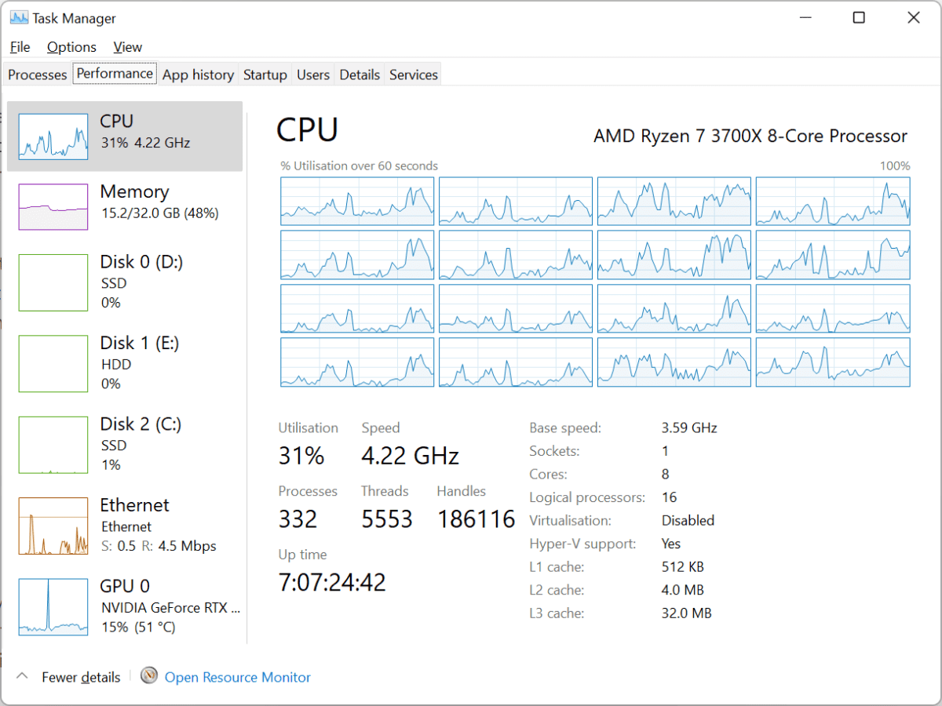942x706 pixels.
Task: Switch to the App history tab
Action: click(198, 75)
